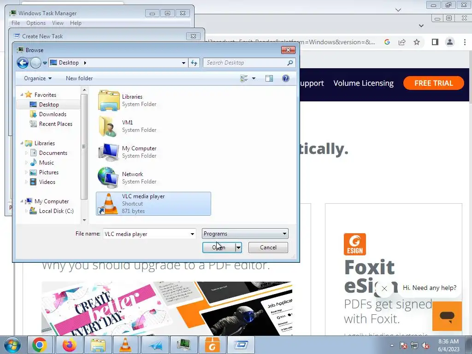472x354 pixels.
Task: Select Desktop in Favorites
Action: [x=48, y=105]
